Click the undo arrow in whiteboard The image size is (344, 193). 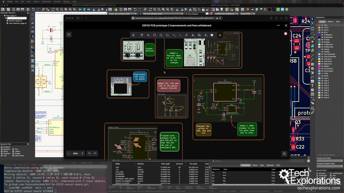(x=89, y=153)
